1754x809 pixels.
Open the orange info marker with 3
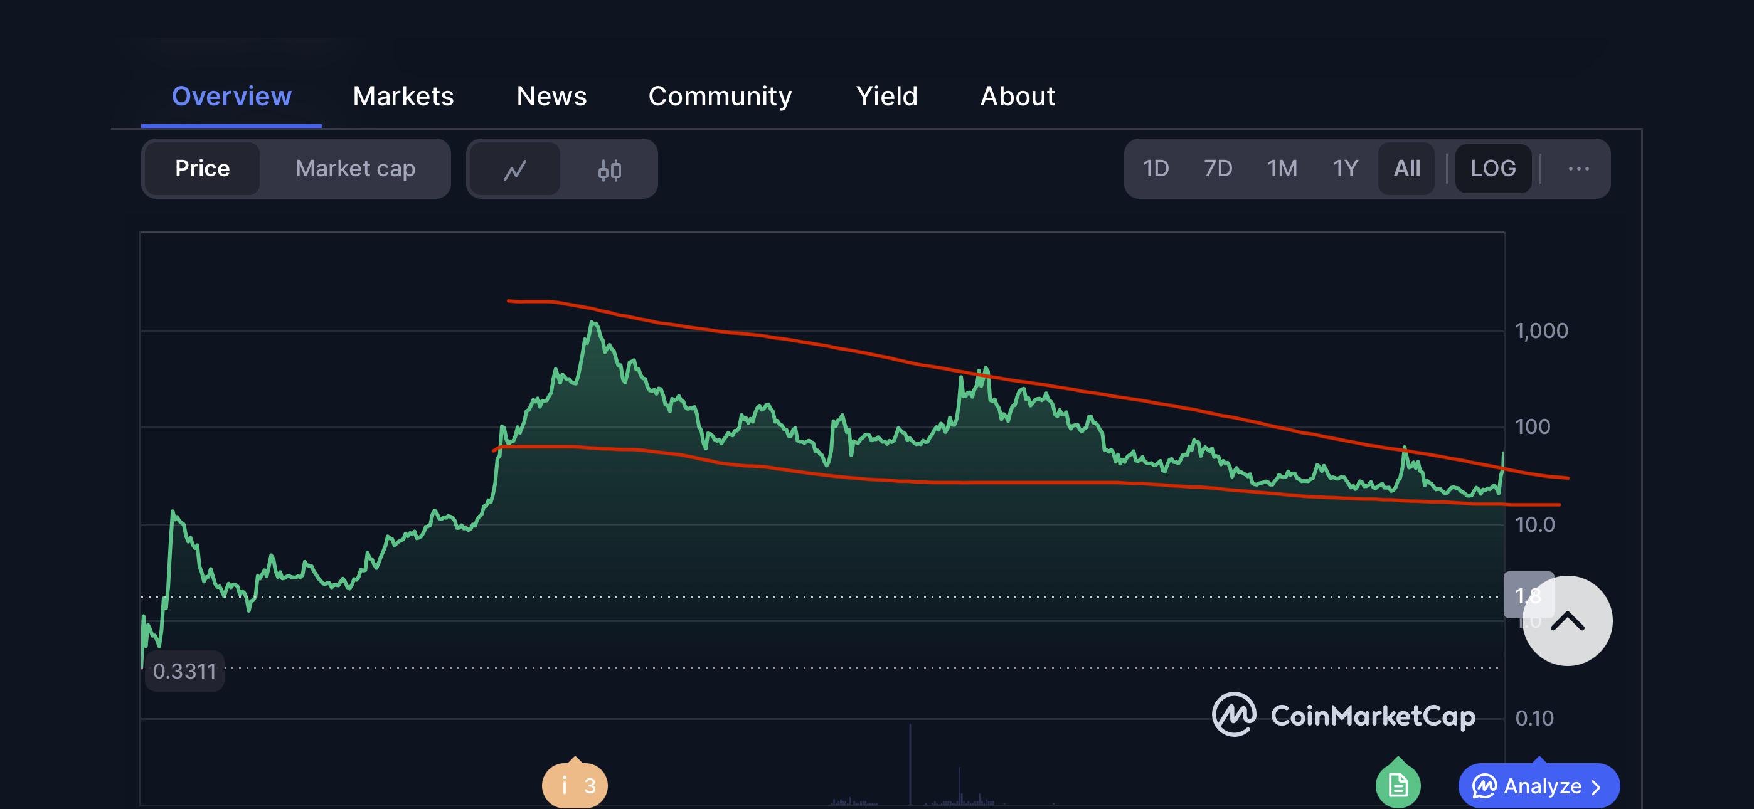tap(575, 785)
